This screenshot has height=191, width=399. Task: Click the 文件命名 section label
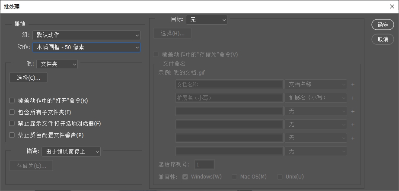point(174,64)
